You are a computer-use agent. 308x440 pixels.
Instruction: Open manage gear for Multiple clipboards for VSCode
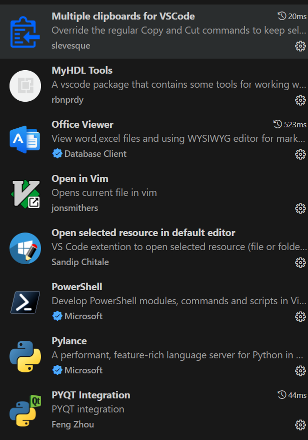point(300,46)
